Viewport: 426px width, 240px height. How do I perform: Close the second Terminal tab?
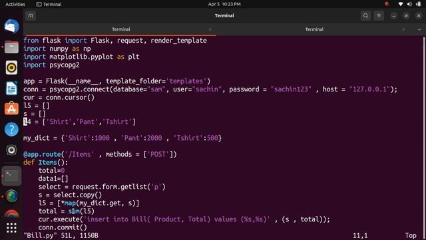[403, 29]
